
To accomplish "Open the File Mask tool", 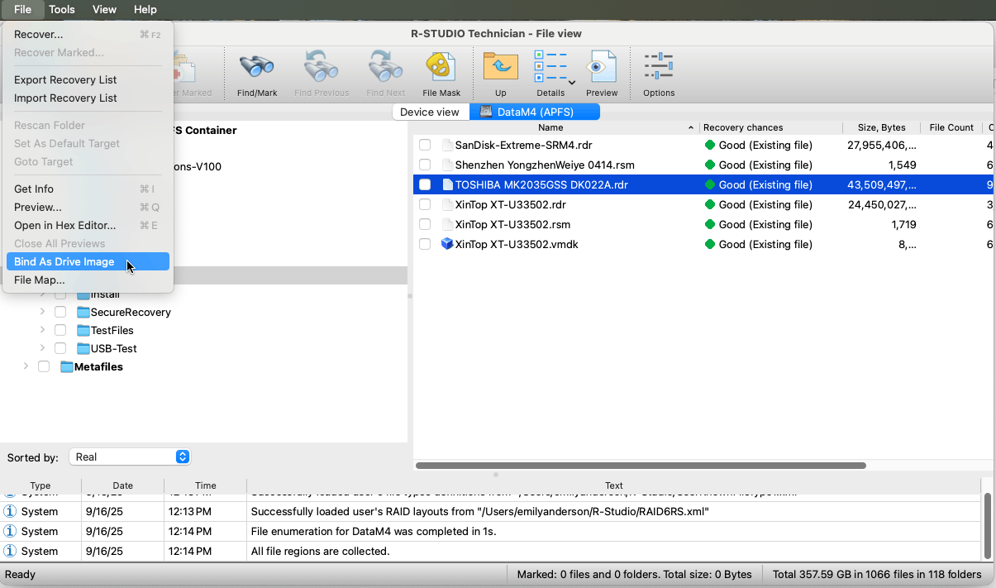I will [x=441, y=69].
